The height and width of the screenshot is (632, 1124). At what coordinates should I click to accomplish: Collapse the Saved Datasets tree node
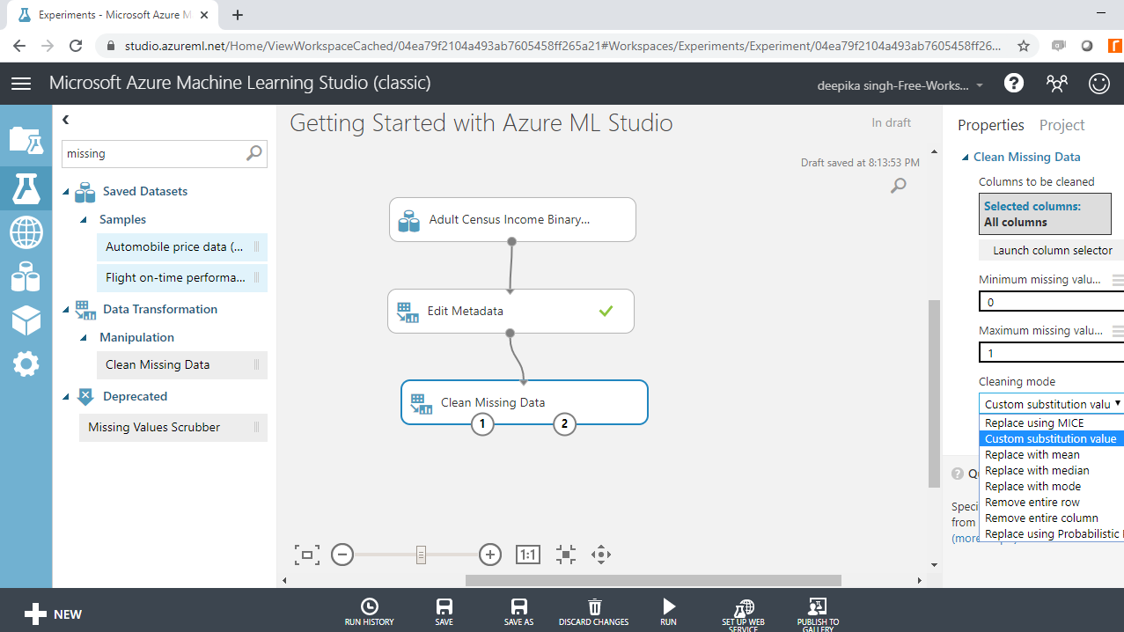point(66,191)
